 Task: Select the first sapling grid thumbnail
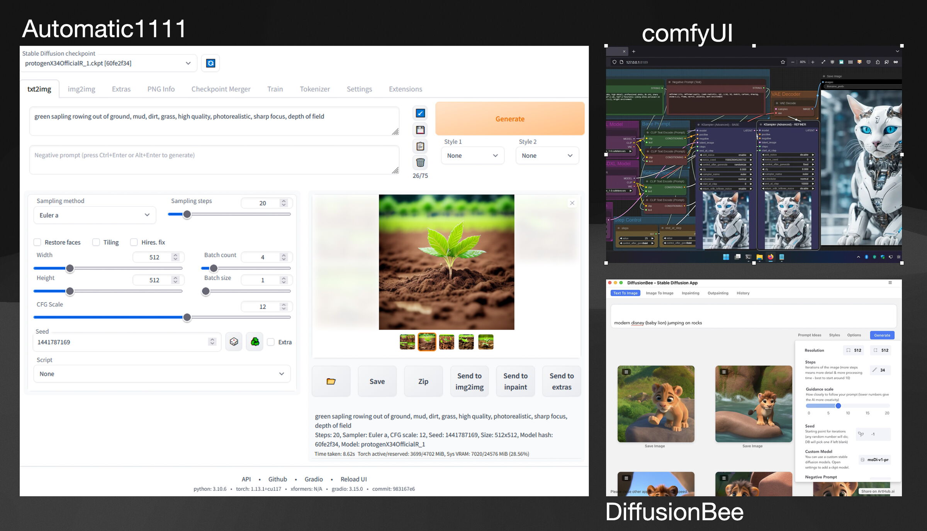click(407, 342)
